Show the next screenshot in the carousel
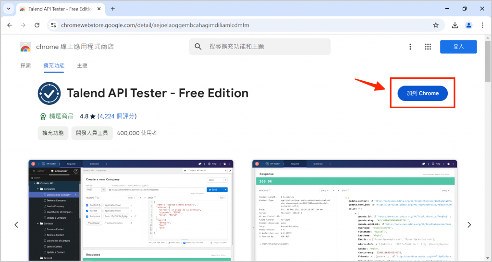The image size is (492, 262). pyautogui.click(x=469, y=225)
